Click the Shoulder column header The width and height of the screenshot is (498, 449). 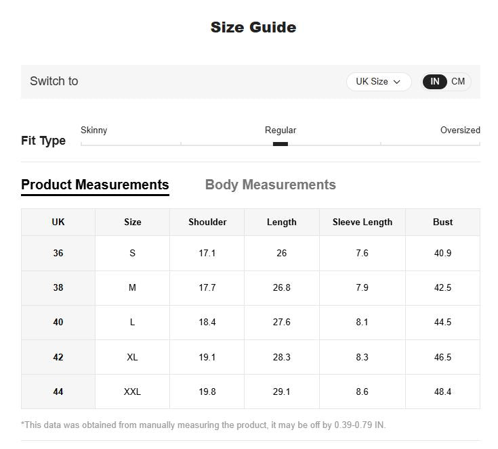click(x=207, y=222)
